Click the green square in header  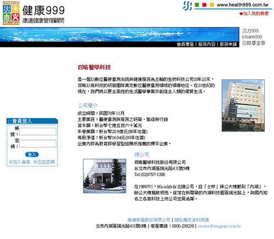[x=197, y=5]
